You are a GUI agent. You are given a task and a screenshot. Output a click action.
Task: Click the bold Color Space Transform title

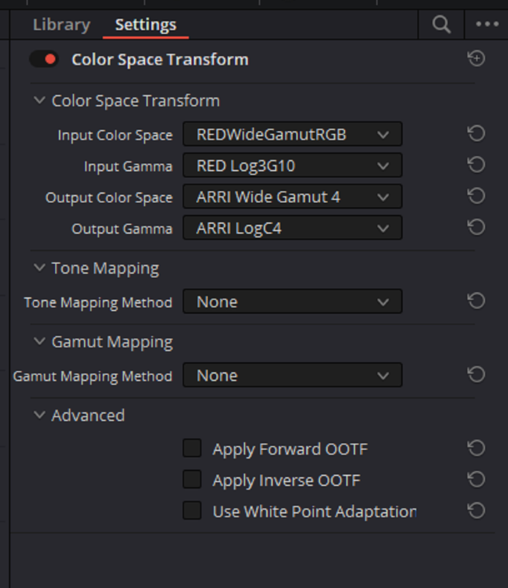pyautogui.click(x=160, y=60)
